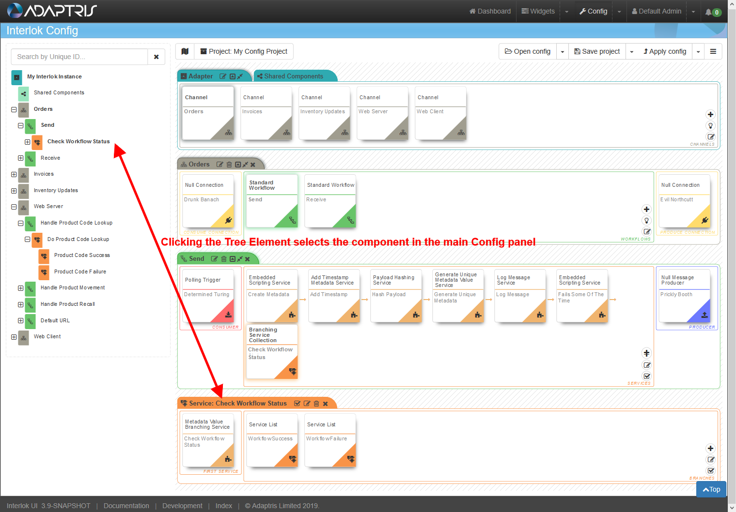Screen dimensions: 736x512
Task: Click the Save project button
Action: click(x=597, y=51)
